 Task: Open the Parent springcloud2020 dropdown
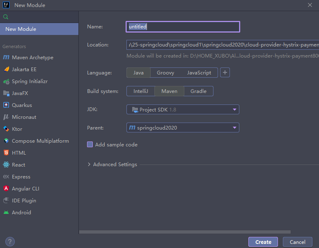(183, 128)
